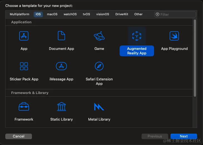Screen dimensions: 203x145
Task: Select the App template icon
Action: pos(24,36)
